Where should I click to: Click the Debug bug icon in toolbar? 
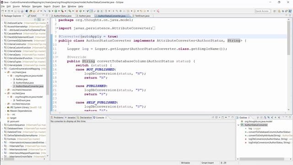pos(49,11)
